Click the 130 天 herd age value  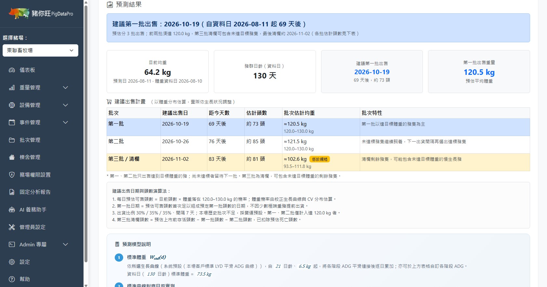point(265,76)
